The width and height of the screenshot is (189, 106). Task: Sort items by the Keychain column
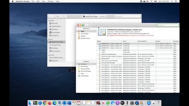pos(176,41)
